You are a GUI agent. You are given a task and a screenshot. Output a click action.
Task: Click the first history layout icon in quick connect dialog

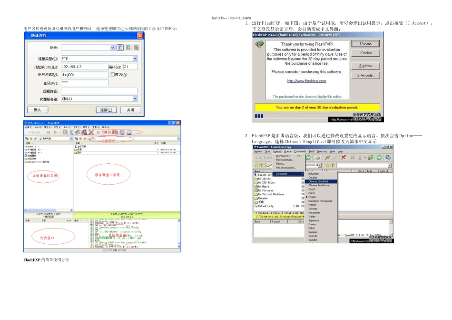point(120,48)
